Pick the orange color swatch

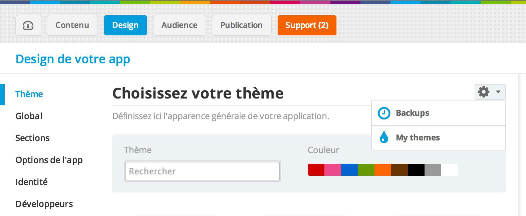[383, 170]
